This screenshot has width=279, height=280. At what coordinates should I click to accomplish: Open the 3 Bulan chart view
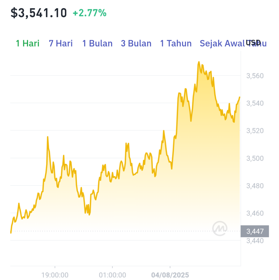(x=136, y=43)
